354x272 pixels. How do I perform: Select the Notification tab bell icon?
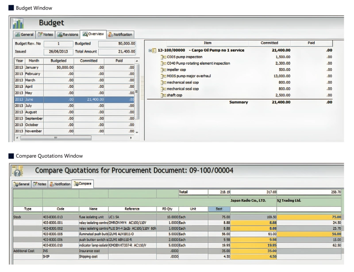pyautogui.click(x=111, y=34)
